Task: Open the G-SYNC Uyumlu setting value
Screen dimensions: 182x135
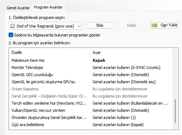Action: click(x=126, y=67)
